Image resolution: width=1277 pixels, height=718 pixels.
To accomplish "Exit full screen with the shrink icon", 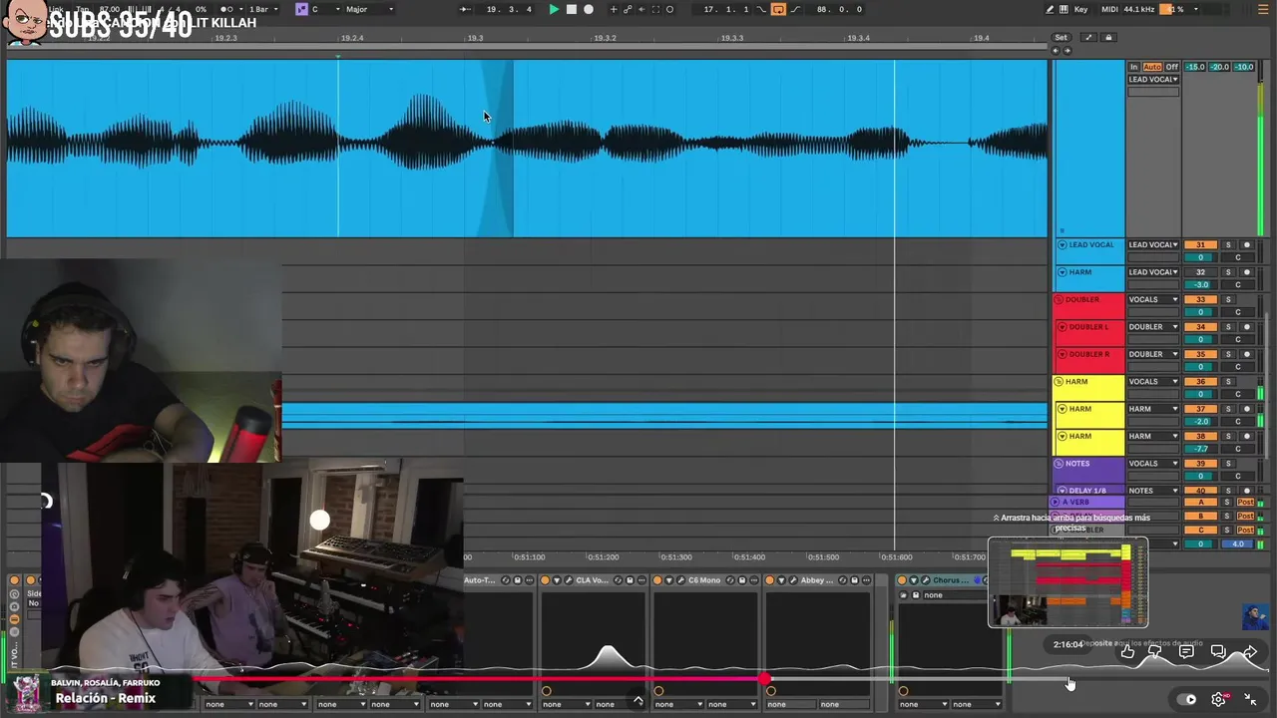I will coord(1250,699).
